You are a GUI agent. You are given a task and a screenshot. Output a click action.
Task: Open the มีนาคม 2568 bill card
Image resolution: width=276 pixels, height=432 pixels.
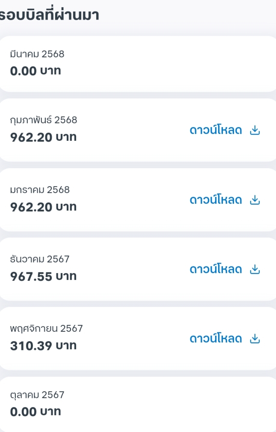[x=138, y=64]
